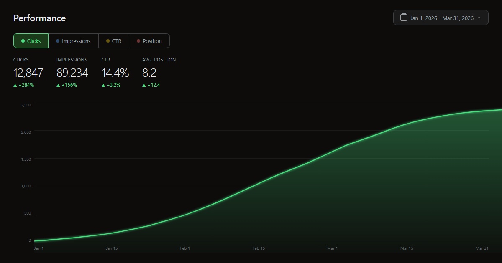Viewport: 502px width, 263px height.
Task: Click the 1,000 y-axis label
Action: pyautogui.click(x=26, y=186)
